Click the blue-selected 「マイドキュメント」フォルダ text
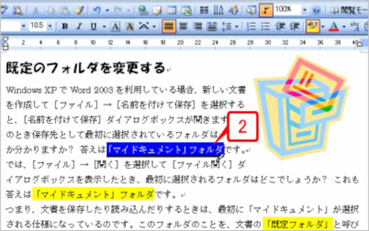The width and height of the screenshot is (369, 231). (x=166, y=149)
